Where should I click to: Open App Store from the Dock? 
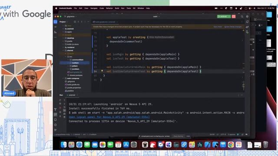click(x=126, y=145)
